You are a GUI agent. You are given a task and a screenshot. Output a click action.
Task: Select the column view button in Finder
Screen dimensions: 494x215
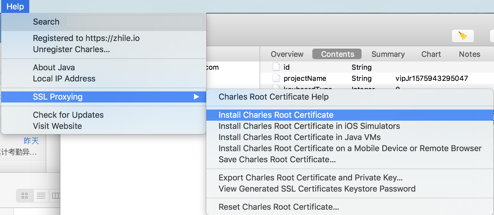pos(55,196)
